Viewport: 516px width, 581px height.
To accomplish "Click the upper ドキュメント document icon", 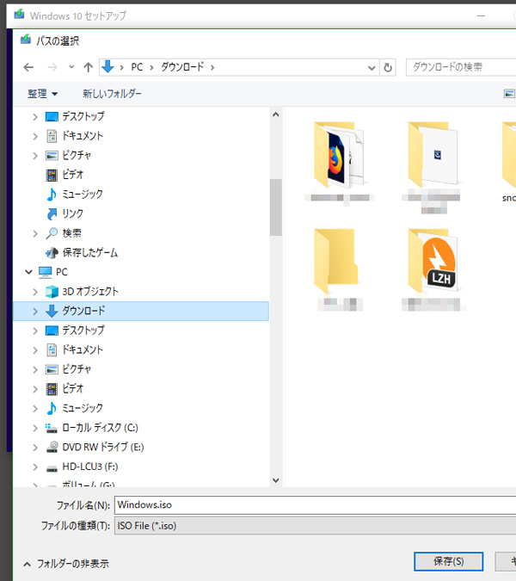I will click(x=52, y=136).
